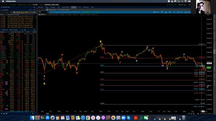
Task: Open the Apple menu
Action: (3, 1)
